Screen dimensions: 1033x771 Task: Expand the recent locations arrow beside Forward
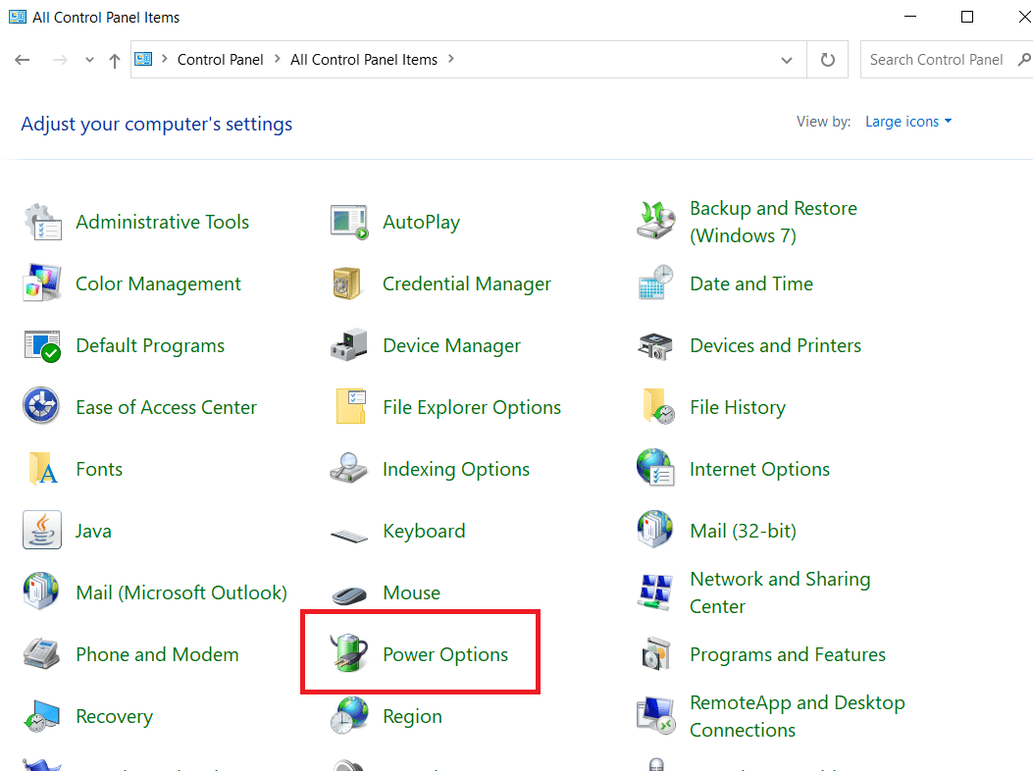(89, 60)
